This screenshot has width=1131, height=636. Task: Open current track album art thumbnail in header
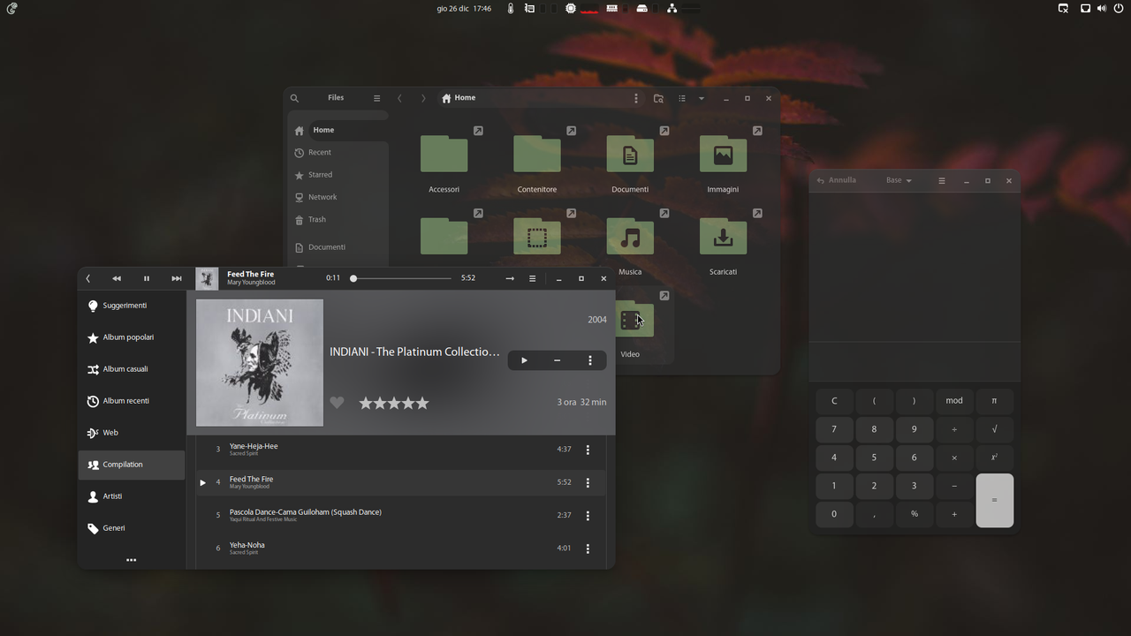point(207,278)
